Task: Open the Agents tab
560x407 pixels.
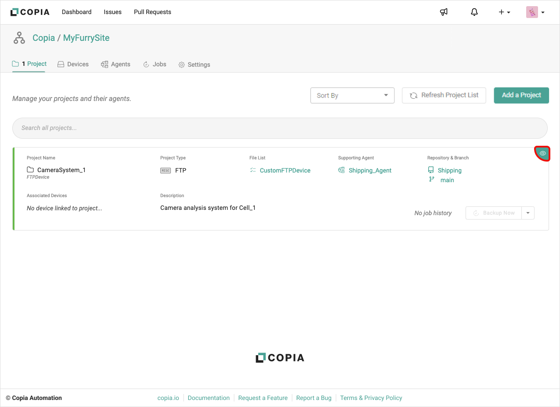Action: click(116, 64)
